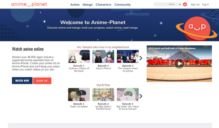This screenshot has width=219, height=128.
Task: Click the log in link
Action: click(x=206, y=5)
